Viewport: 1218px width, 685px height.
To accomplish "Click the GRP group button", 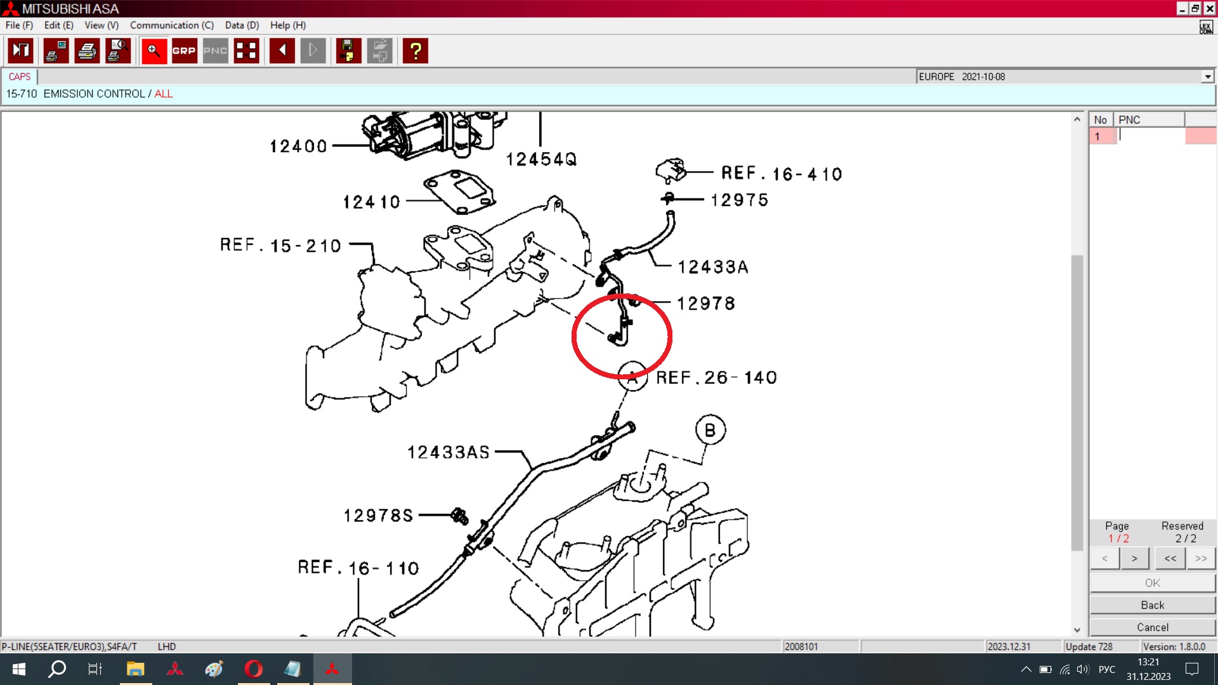I will point(184,51).
